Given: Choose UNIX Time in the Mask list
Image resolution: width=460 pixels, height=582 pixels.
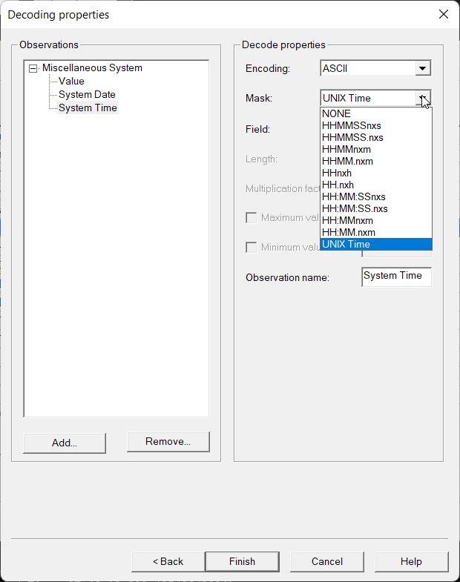Looking at the screenshot, I should click(375, 244).
